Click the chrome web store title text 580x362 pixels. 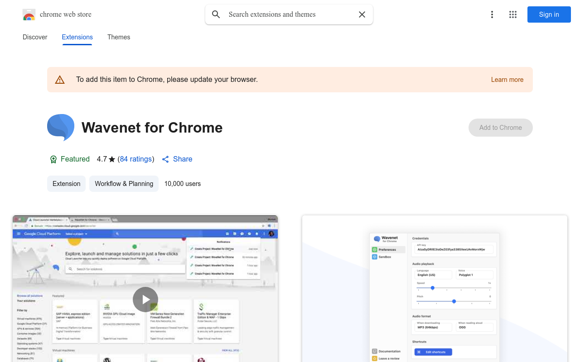(66, 14)
